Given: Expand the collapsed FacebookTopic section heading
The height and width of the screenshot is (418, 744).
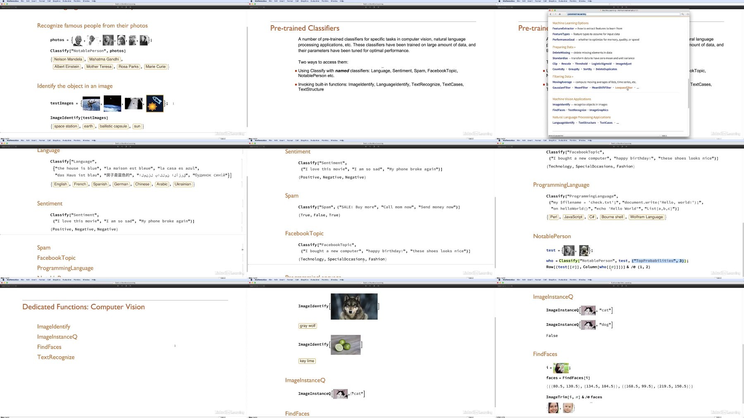Looking at the screenshot, I should click(56, 258).
